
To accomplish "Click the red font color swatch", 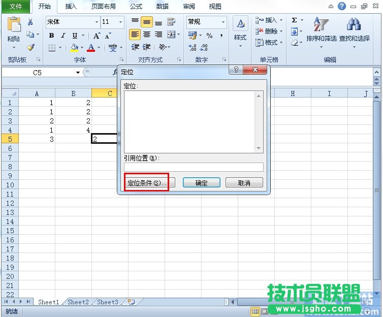I will pos(91,48).
